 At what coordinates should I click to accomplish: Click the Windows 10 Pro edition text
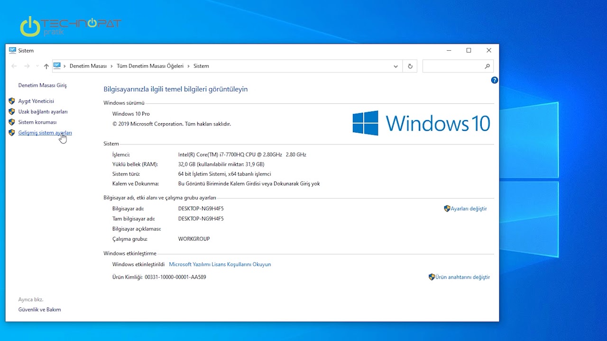click(x=131, y=114)
